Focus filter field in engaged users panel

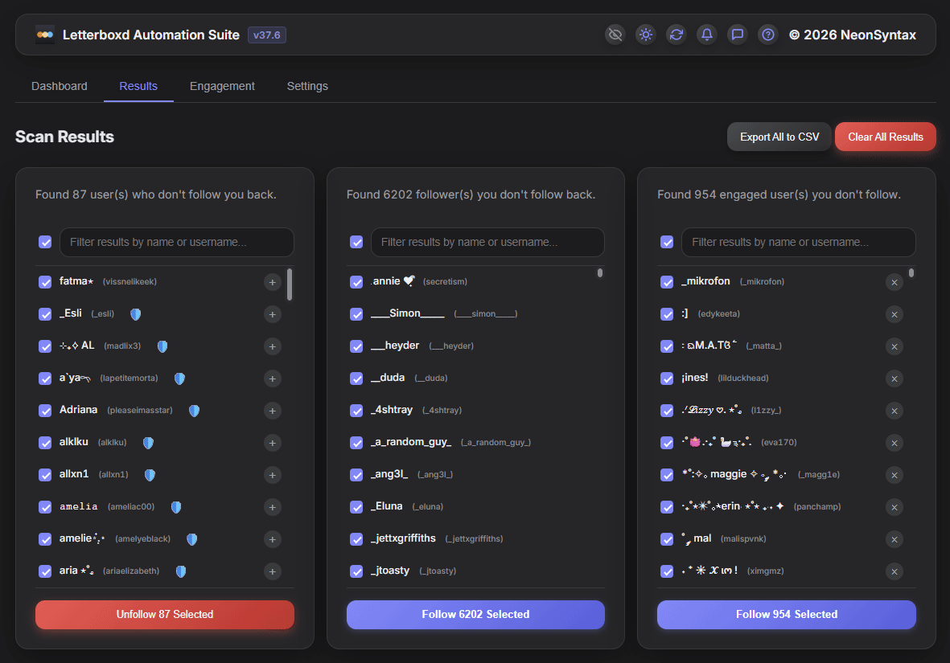(x=799, y=242)
